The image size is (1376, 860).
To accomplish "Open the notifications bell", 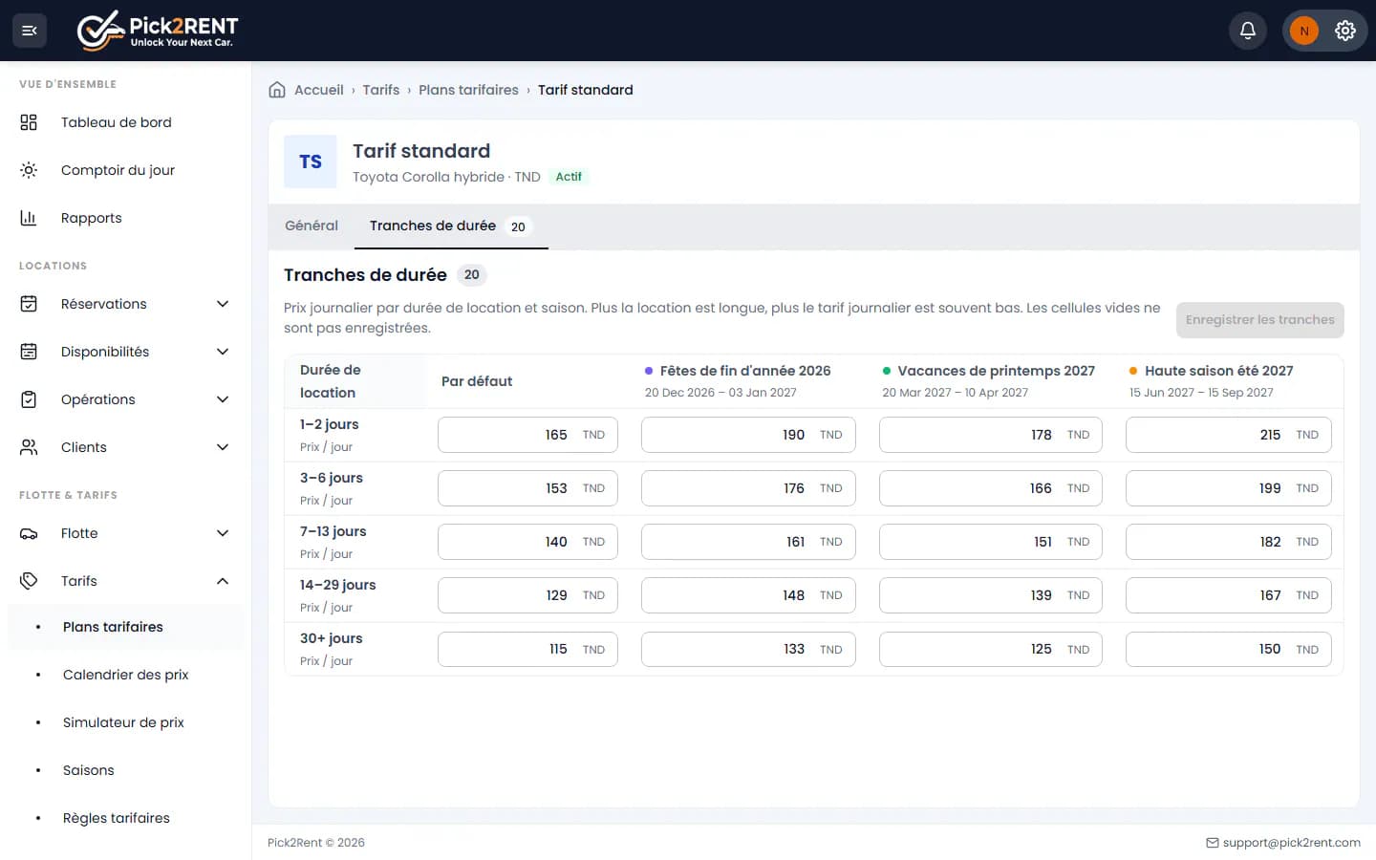I will pos(1248,31).
